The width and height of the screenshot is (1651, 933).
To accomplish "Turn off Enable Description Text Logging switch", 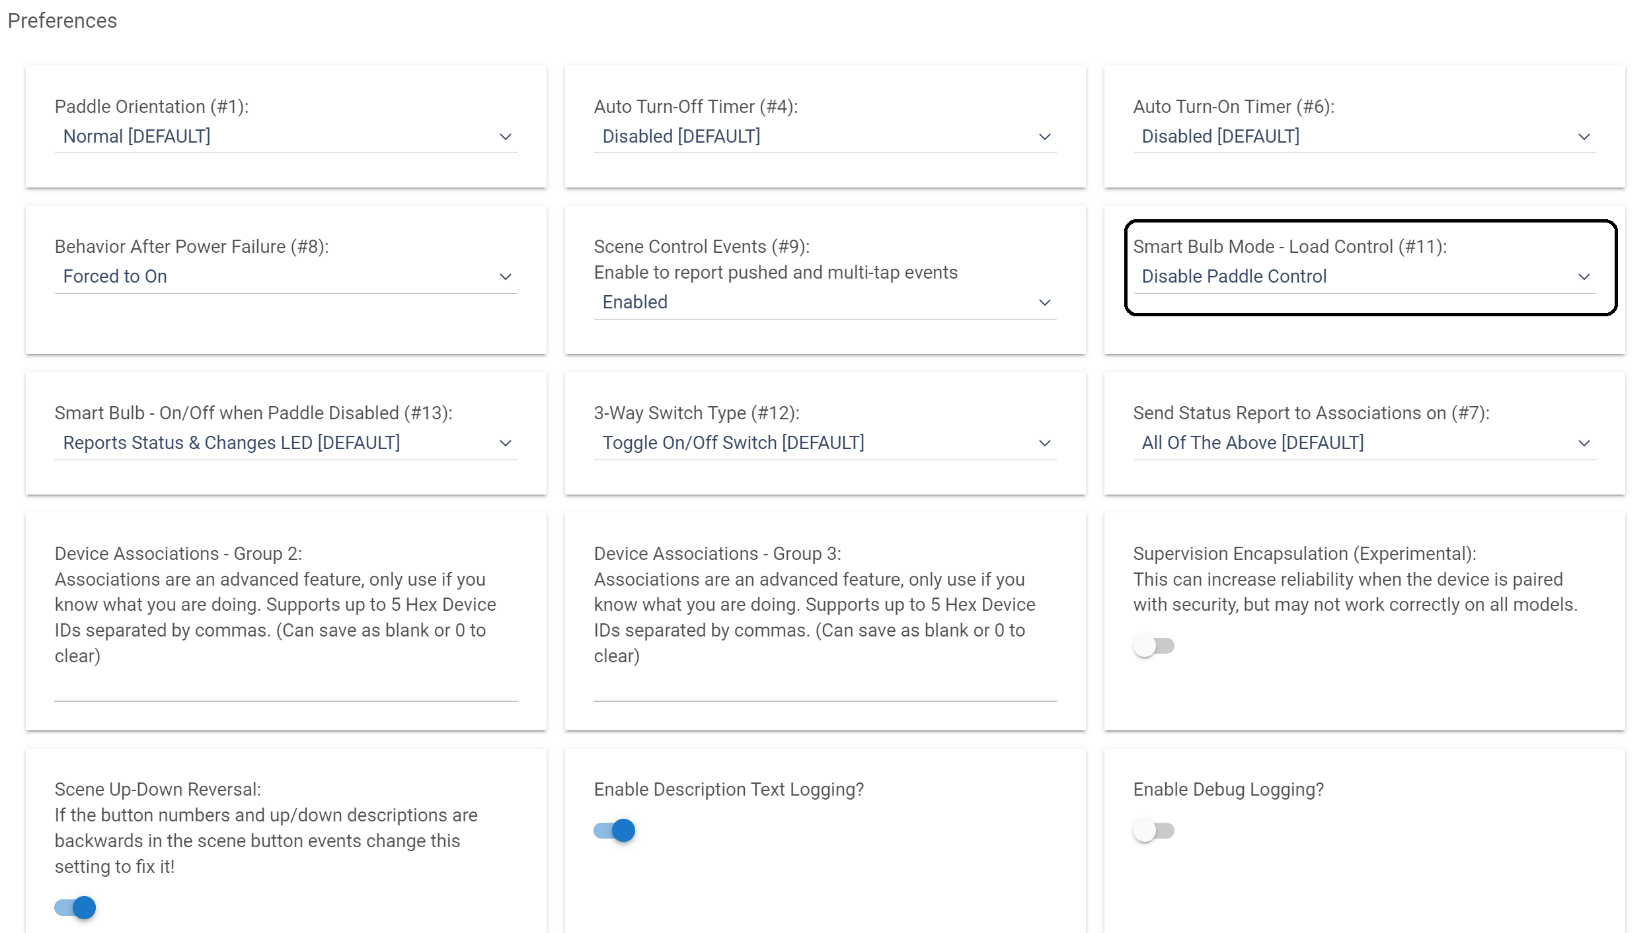I will 614,831.
